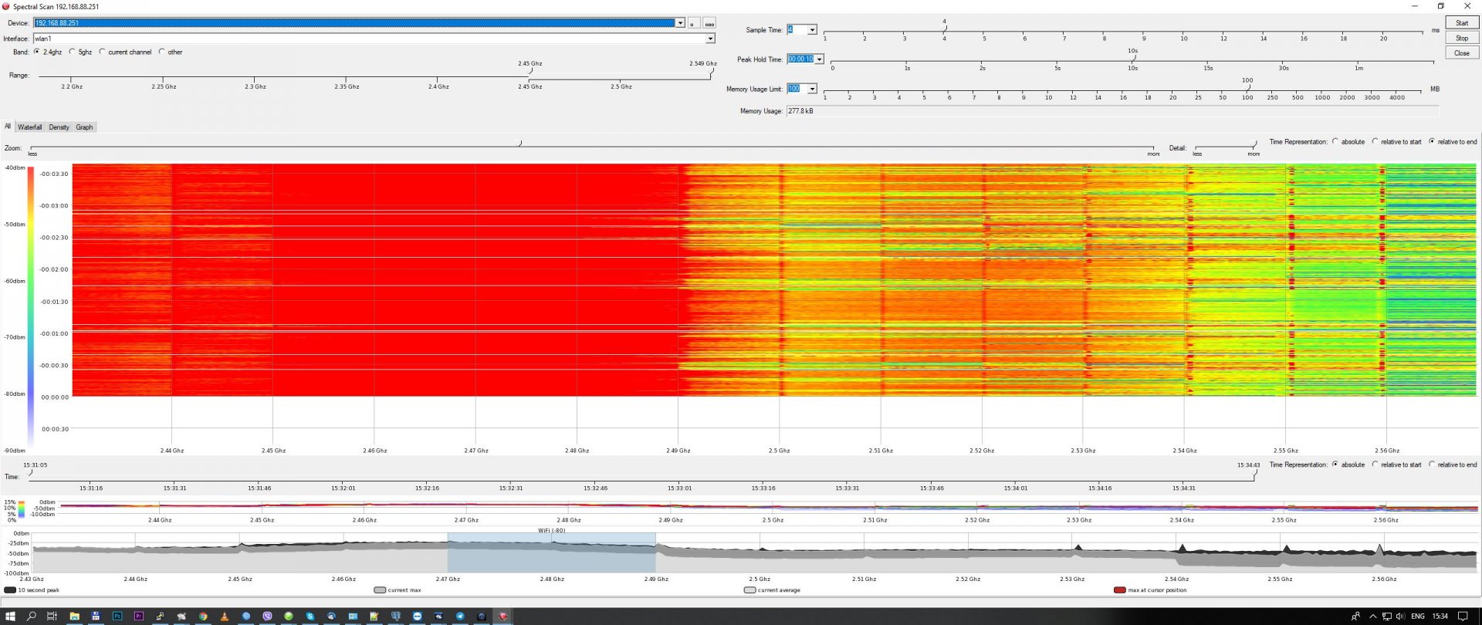
Task: Open VLC media player from the taskbar
Action: click(225, 617)
